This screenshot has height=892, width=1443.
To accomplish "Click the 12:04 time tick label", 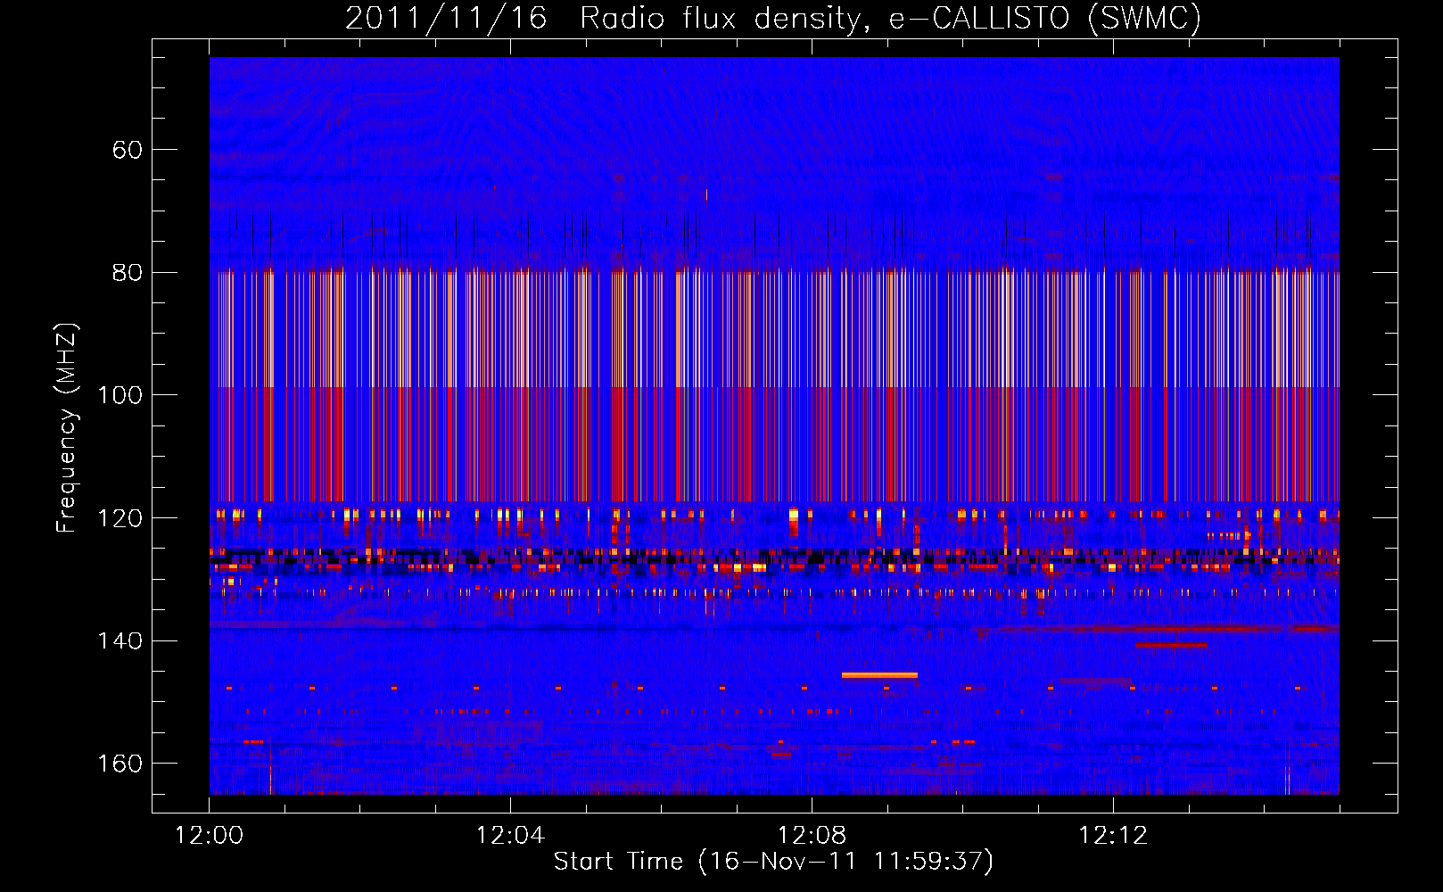I will coord(510,836).
